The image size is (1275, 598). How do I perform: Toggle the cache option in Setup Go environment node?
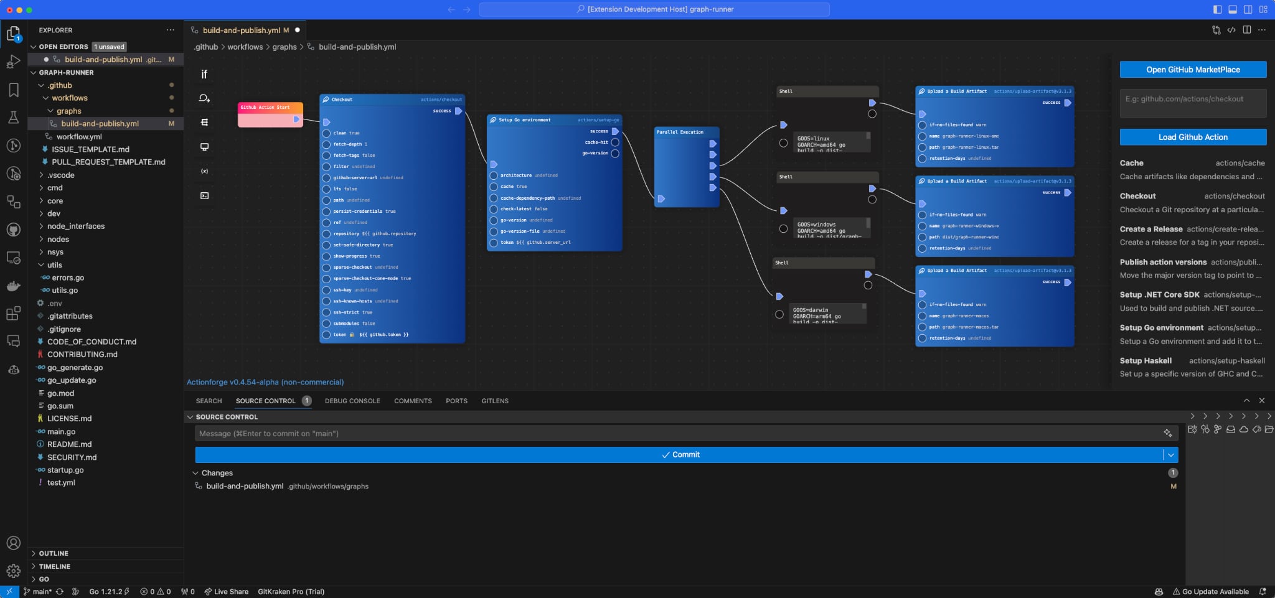pyautogui.click(x=493, y=186)
